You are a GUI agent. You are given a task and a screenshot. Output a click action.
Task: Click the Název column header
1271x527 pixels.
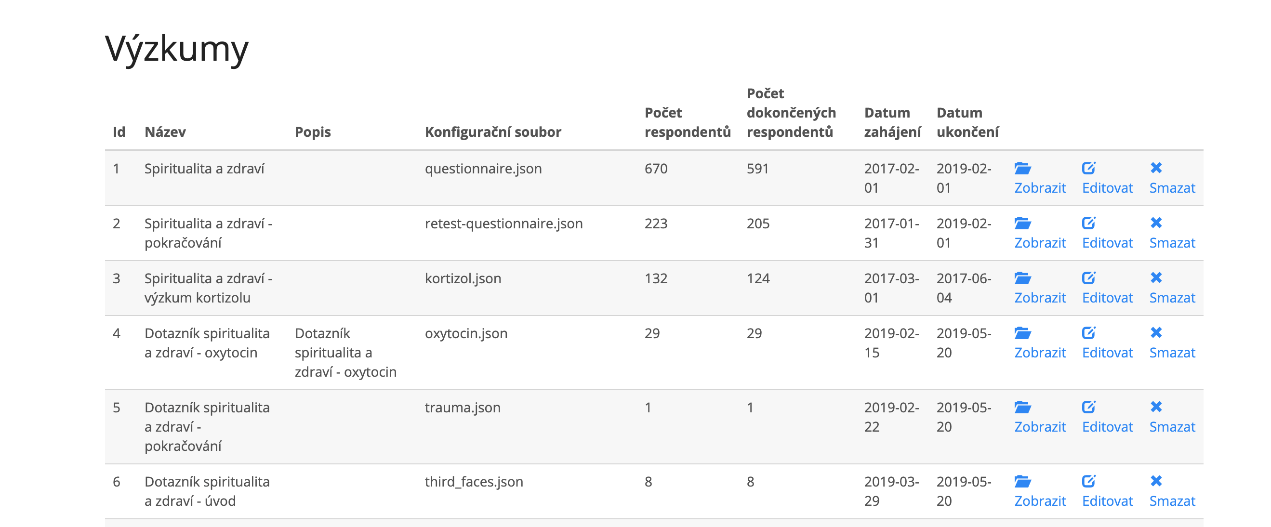pos(165,132)
